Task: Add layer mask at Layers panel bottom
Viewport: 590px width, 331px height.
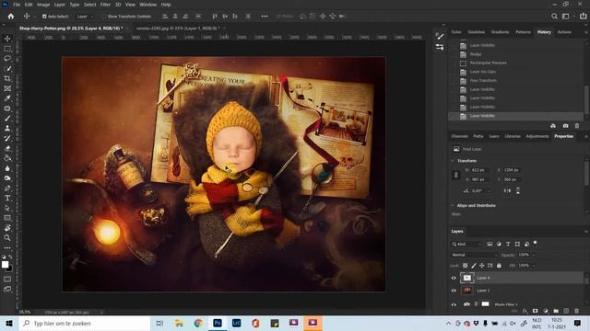Action: [535, 311]
